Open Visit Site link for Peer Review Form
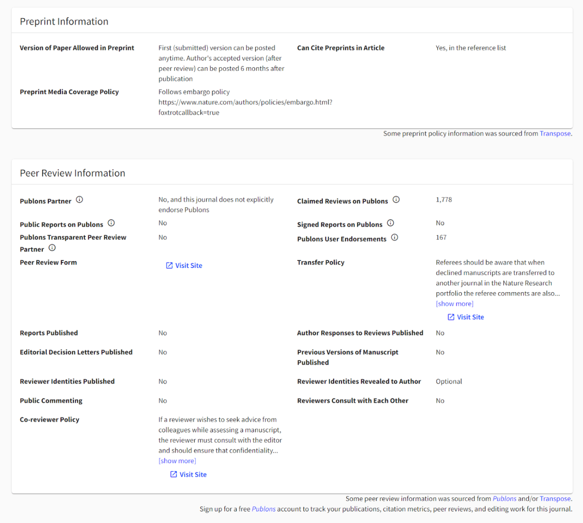 coord(188,265)
